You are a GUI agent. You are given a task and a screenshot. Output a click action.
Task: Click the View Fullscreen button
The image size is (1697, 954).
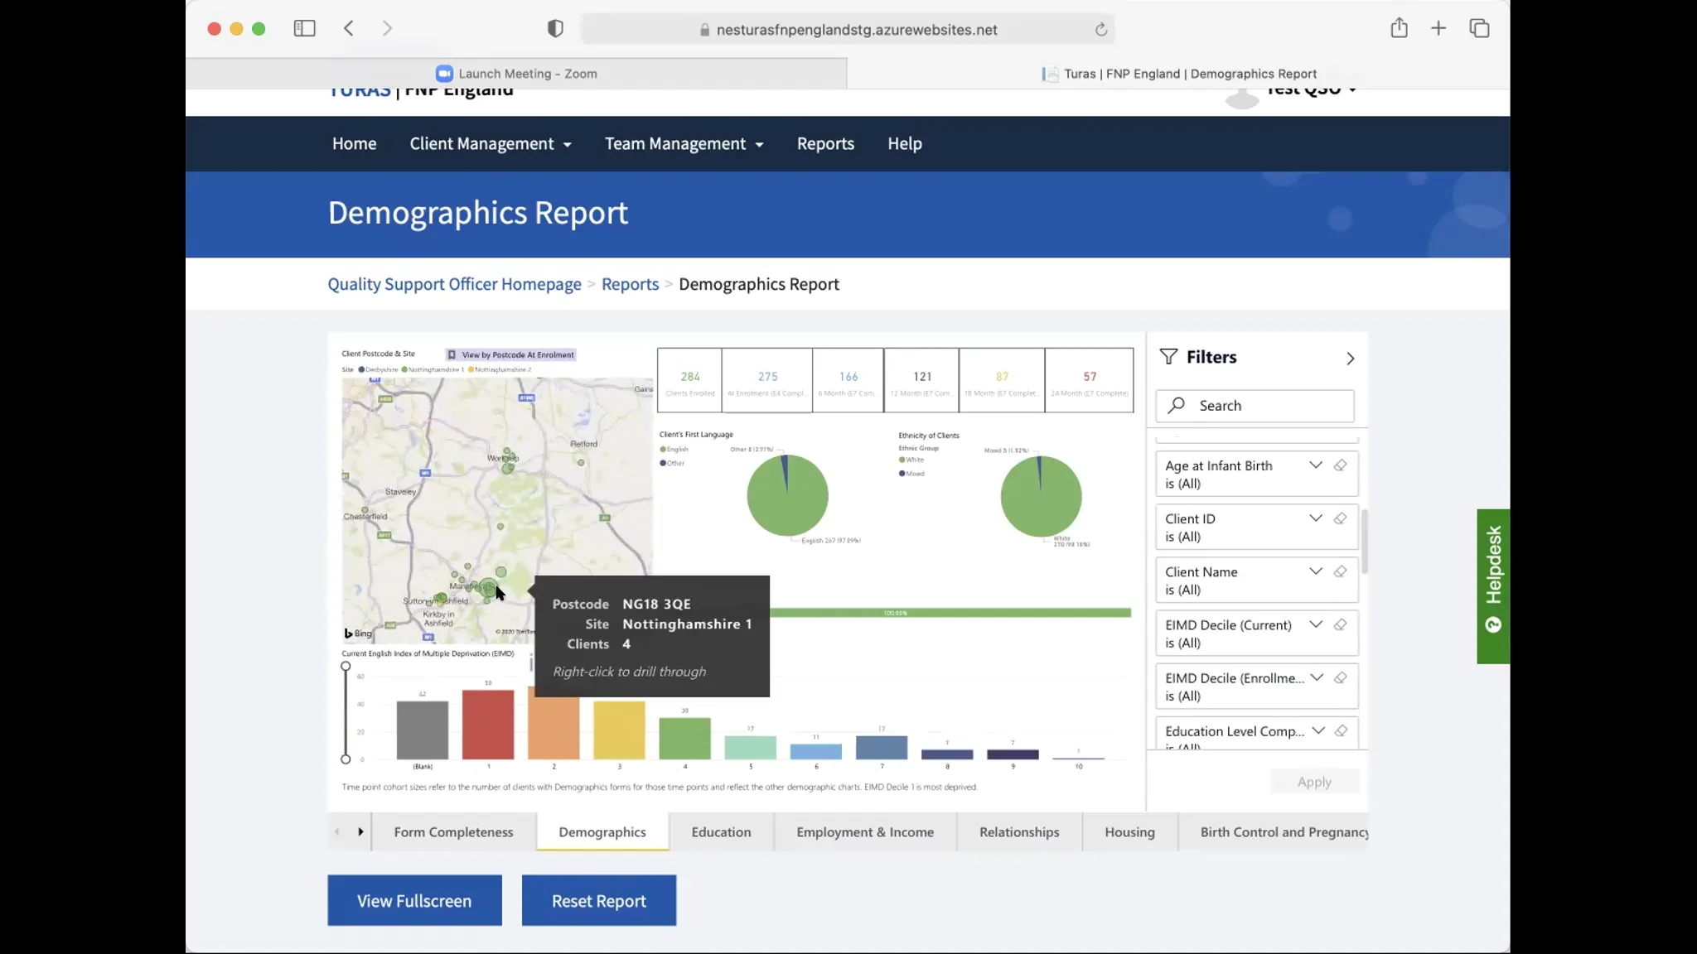tap(414, 900)
